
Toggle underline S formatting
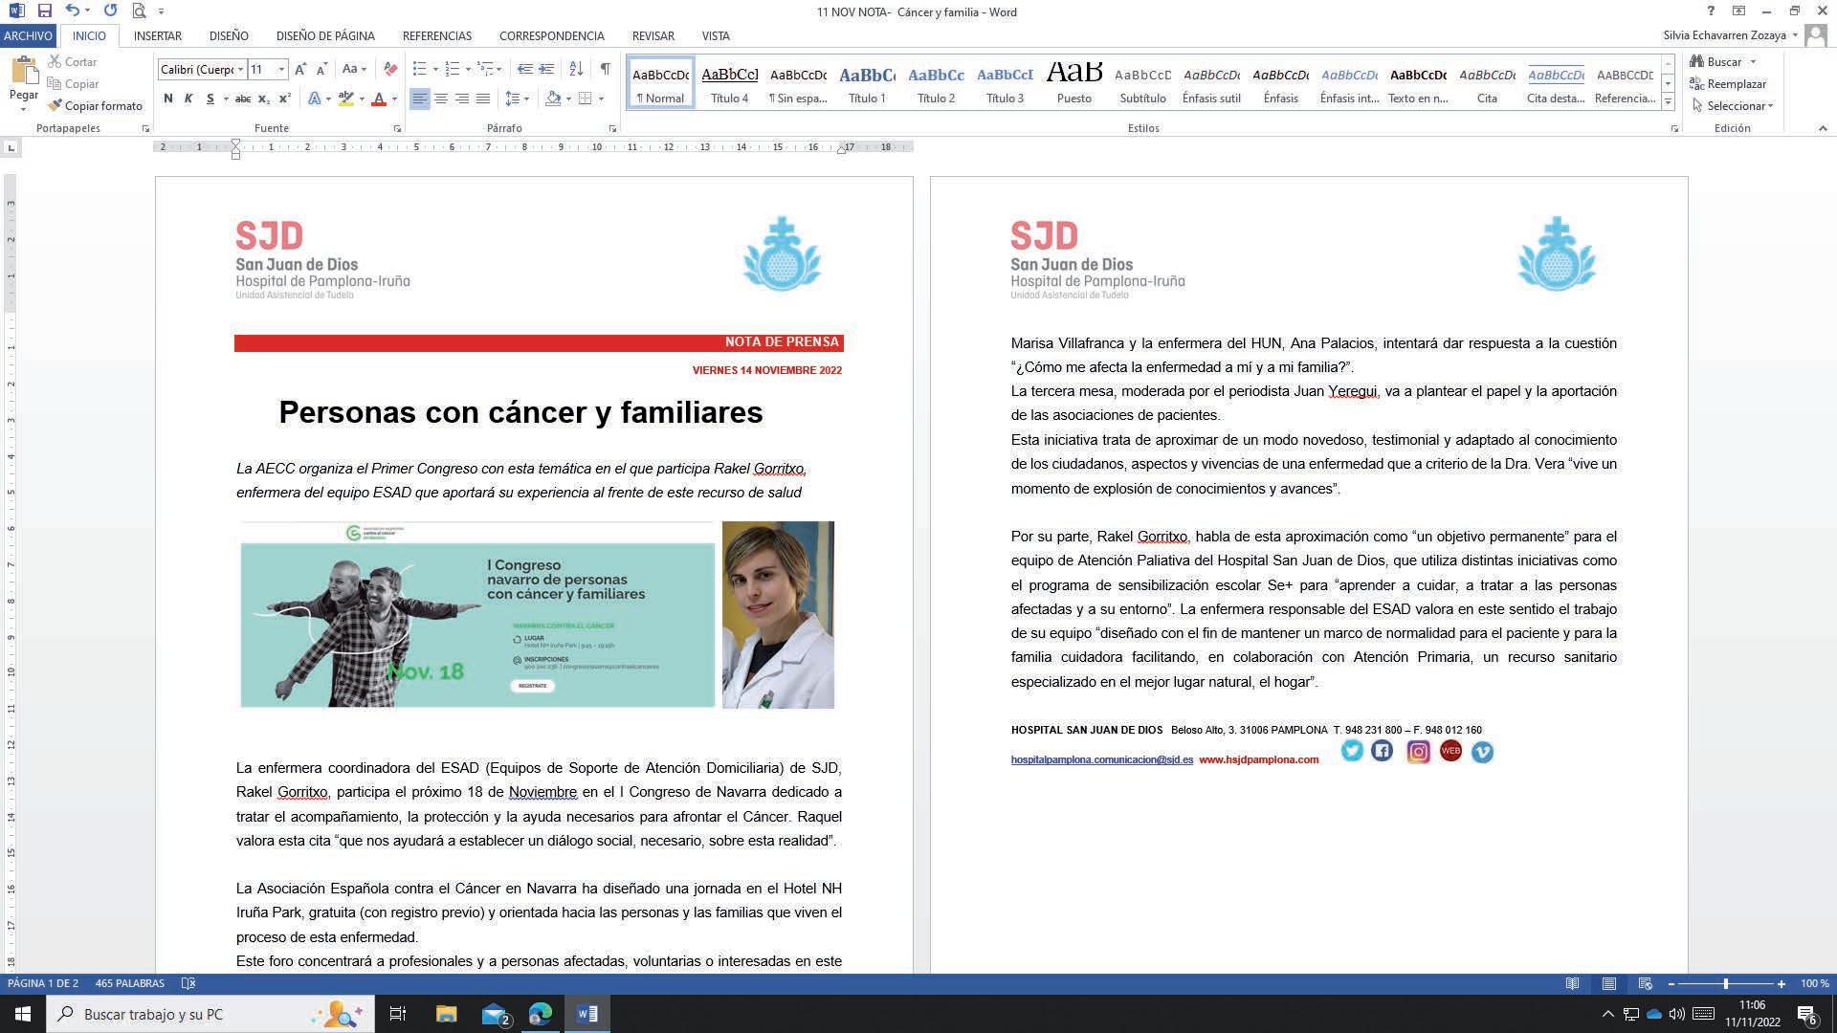point(210,99)
